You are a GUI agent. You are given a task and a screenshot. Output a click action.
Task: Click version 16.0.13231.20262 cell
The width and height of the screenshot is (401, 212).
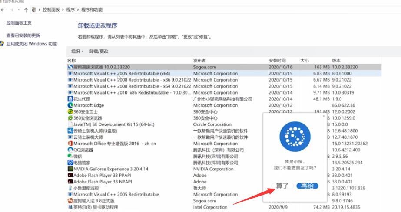pos(350,144)
